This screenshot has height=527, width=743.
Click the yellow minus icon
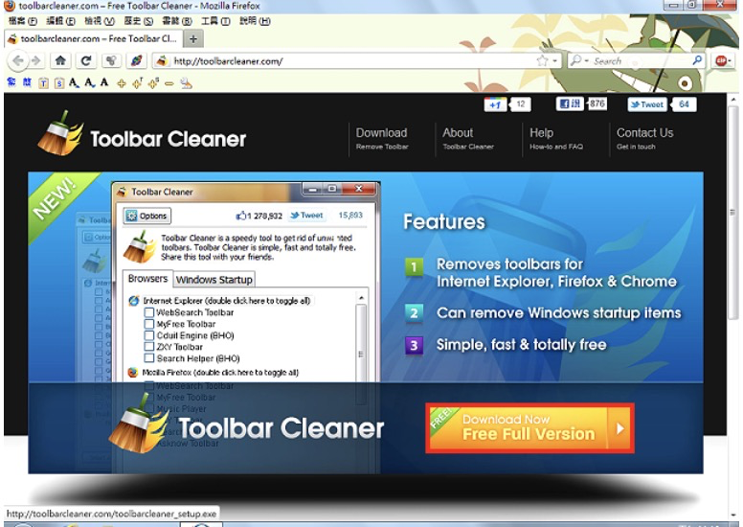point(169,83)
